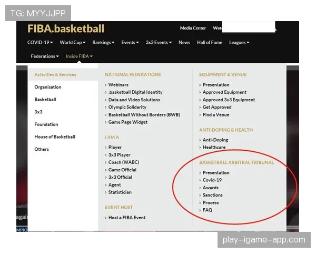Screen dimensions: 316x253
Task: Open the Media Center link
Action: (193, 28)
